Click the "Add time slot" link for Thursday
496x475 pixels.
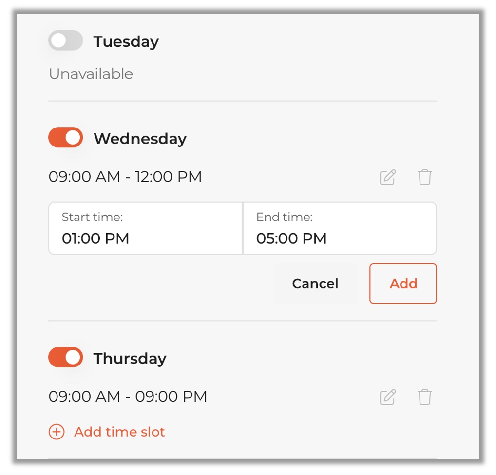click(x=119, y=432)
